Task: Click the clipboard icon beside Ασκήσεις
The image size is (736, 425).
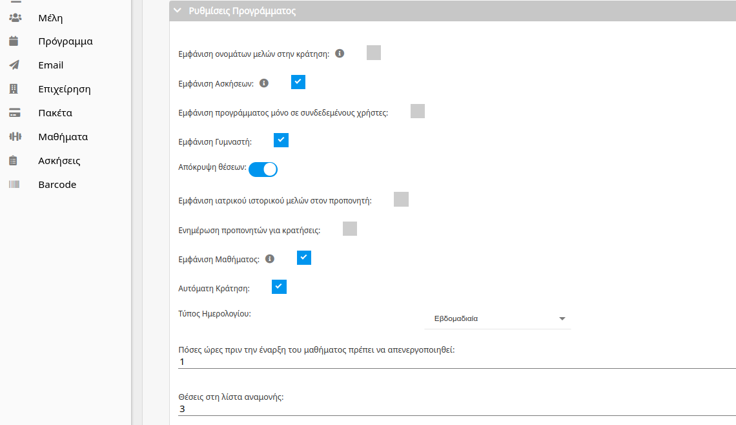Action: (x=13, y=161)
